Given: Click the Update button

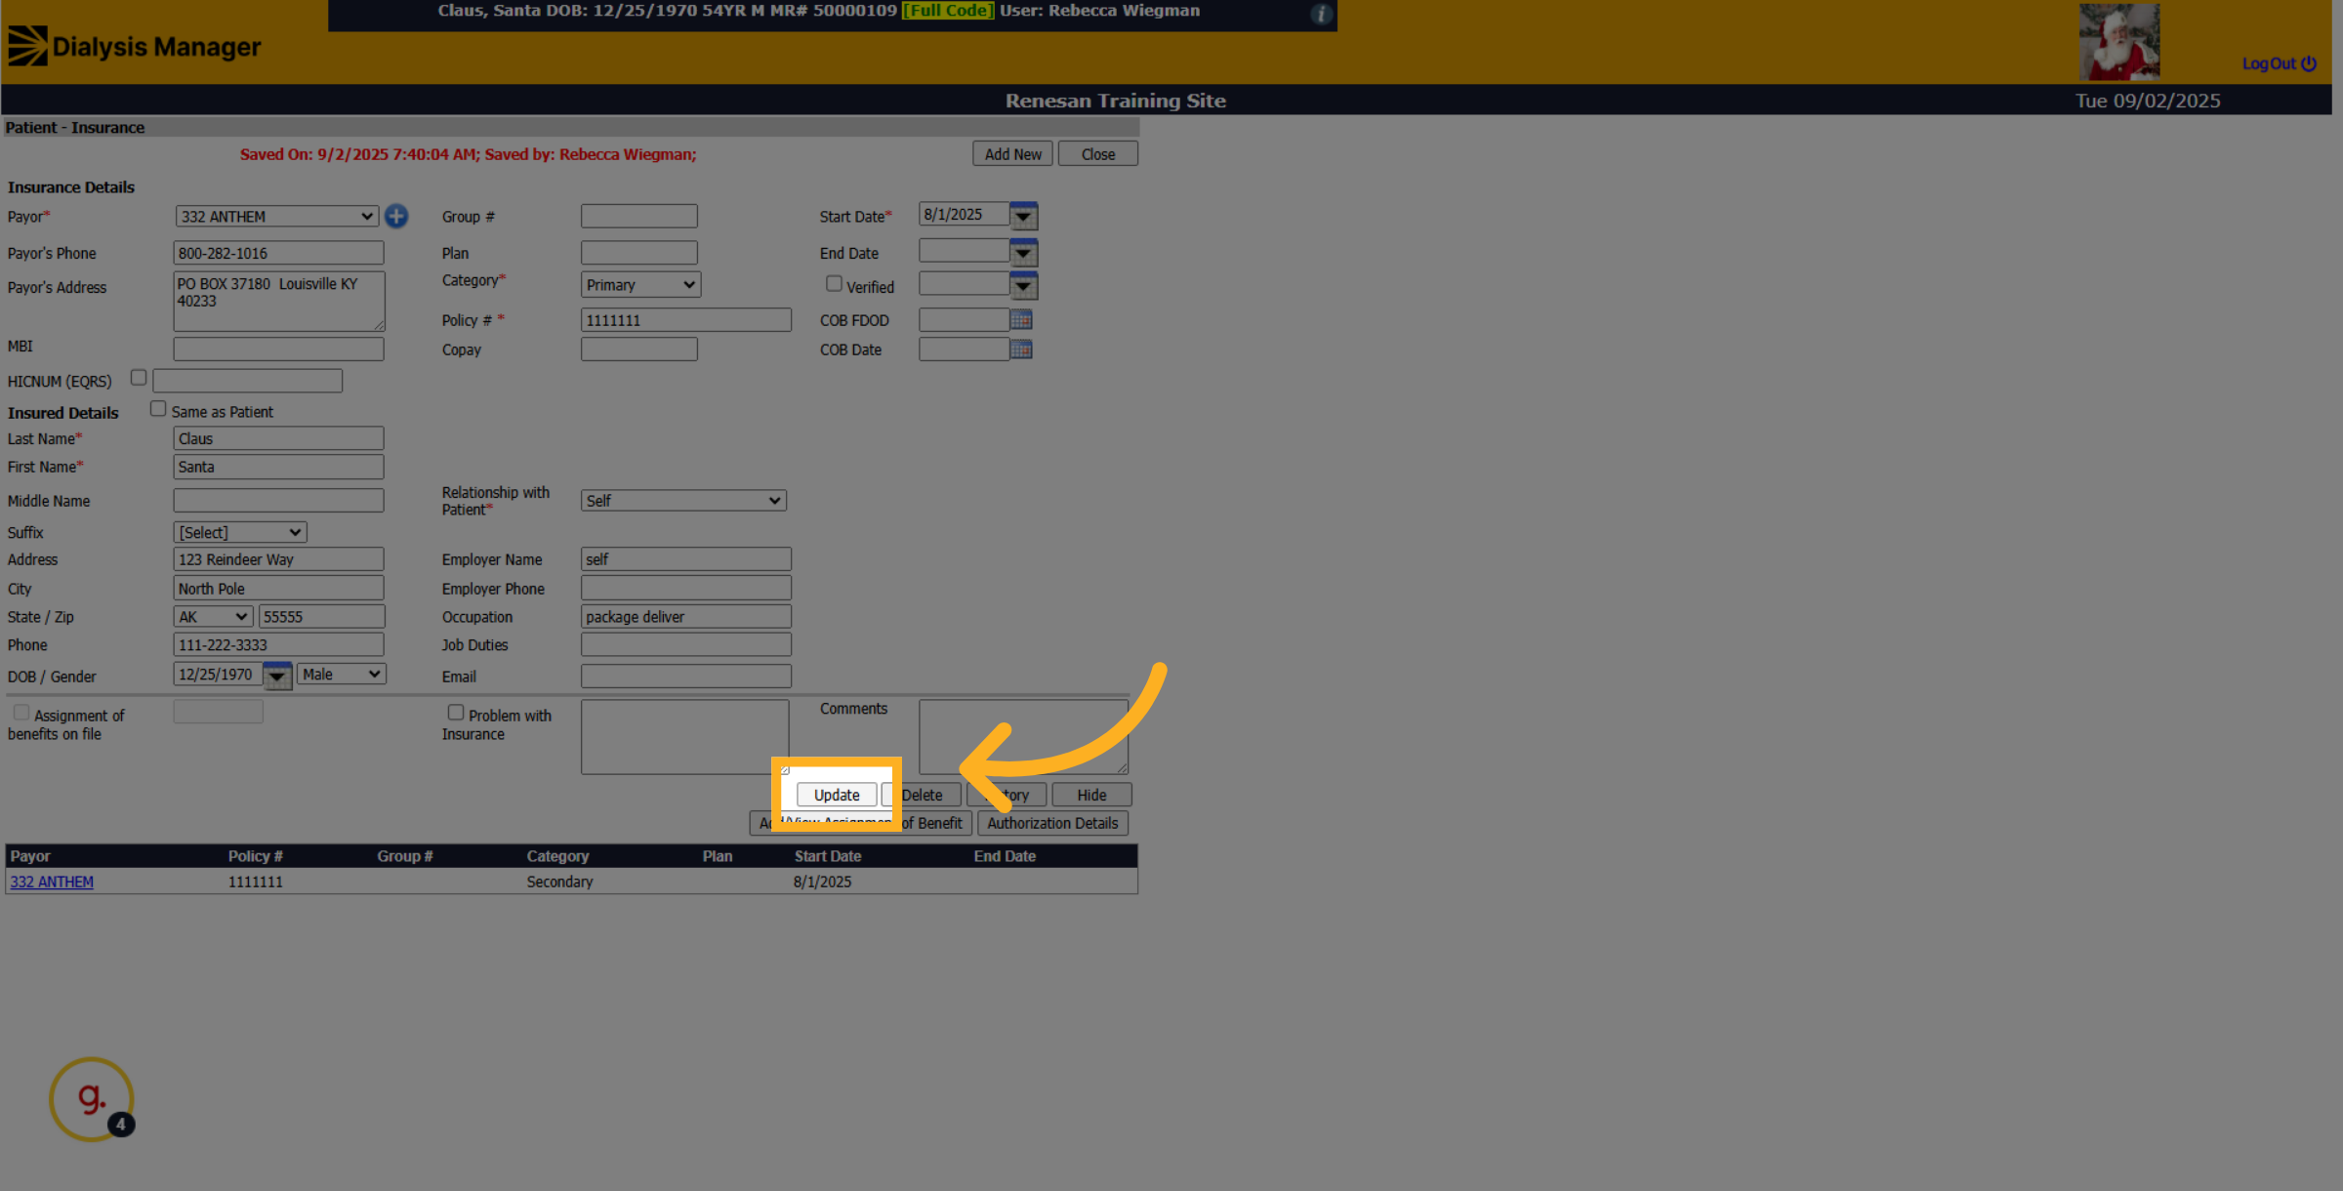Looking at the screenshot, I should click(837, 795).
